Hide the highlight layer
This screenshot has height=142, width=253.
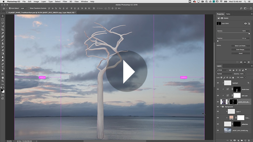click(x=218, y=83)
